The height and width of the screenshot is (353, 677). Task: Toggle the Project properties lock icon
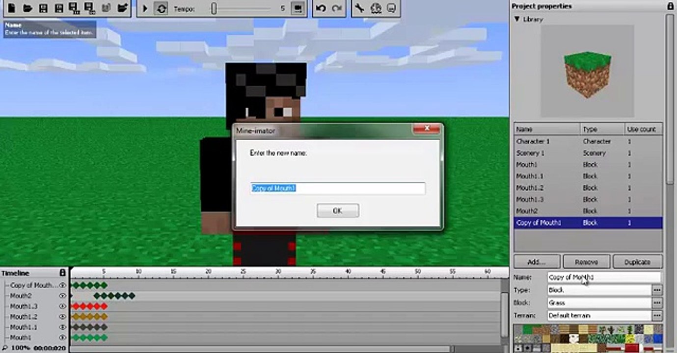point(670,6)
